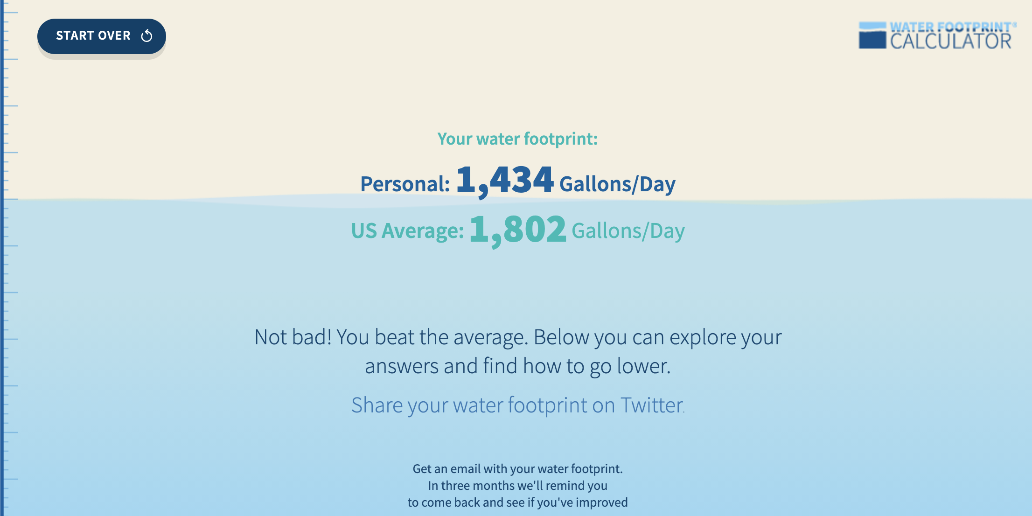Click the 'Personal:' label
1032x516 pixels.
point(405,184)
